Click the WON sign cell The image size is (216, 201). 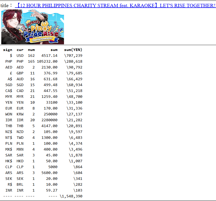[x=9, y=114]
